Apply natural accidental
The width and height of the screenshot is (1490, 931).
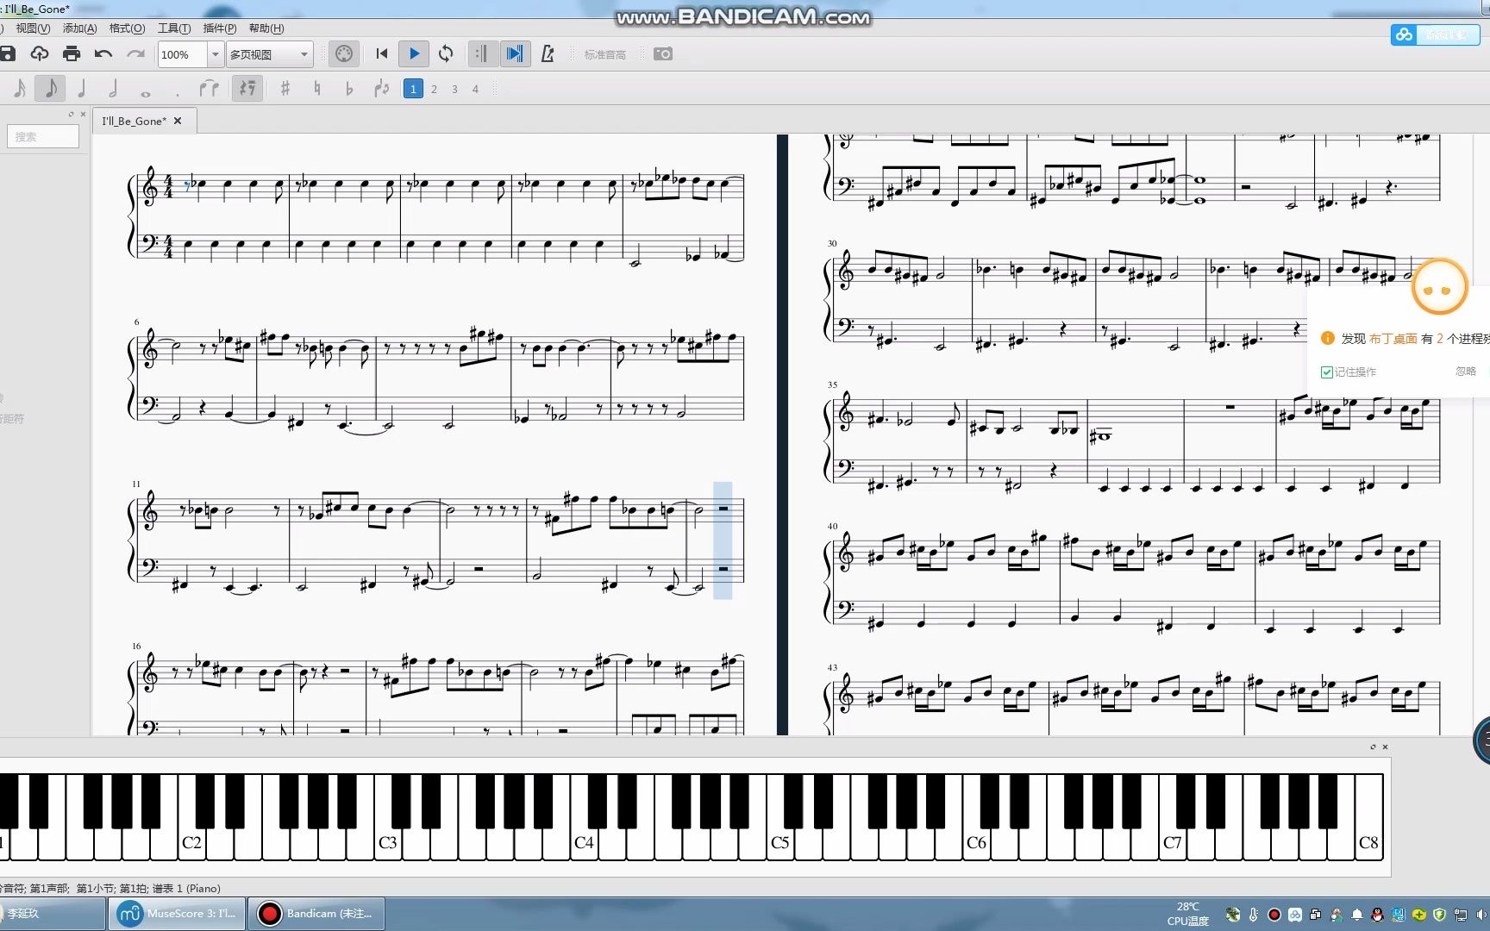(x=317, y=88)
